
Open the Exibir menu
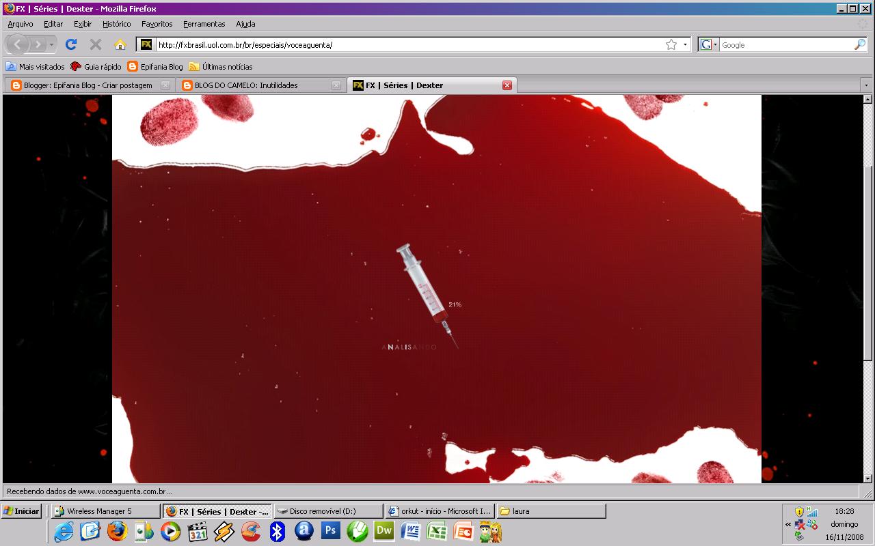point(83,24)
